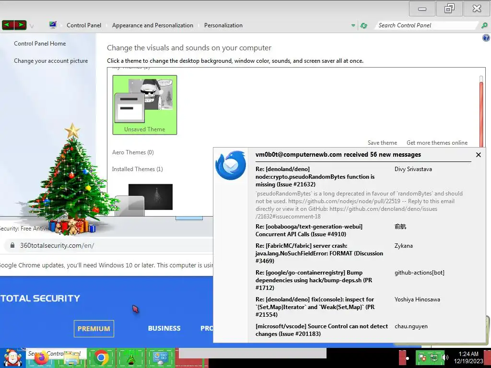Click the Personalization monitor icon in address bar
The width and height of the screenshot is (491, 368).
tap(53, 25)
